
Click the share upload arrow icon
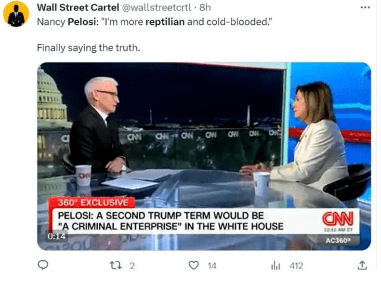click(x=362, y=265)
